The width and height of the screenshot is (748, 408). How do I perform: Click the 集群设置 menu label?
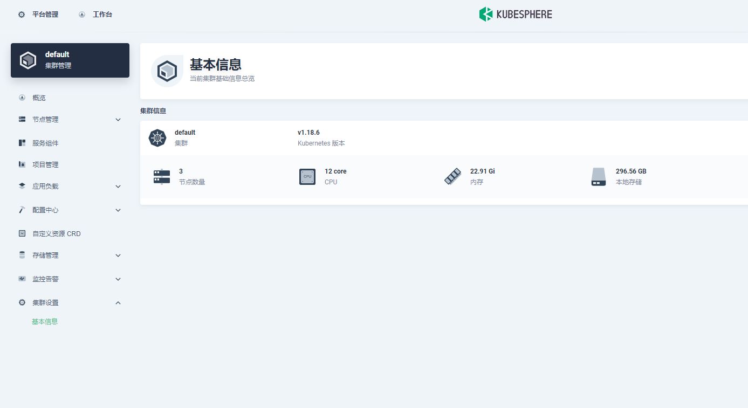point(45,303)
